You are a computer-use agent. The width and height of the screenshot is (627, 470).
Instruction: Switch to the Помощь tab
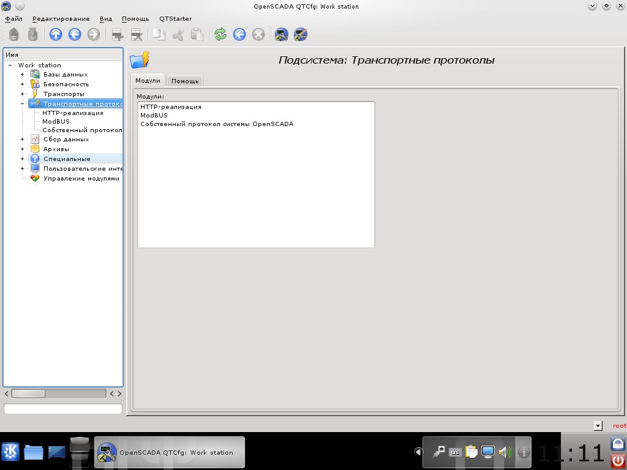(184, 81)
